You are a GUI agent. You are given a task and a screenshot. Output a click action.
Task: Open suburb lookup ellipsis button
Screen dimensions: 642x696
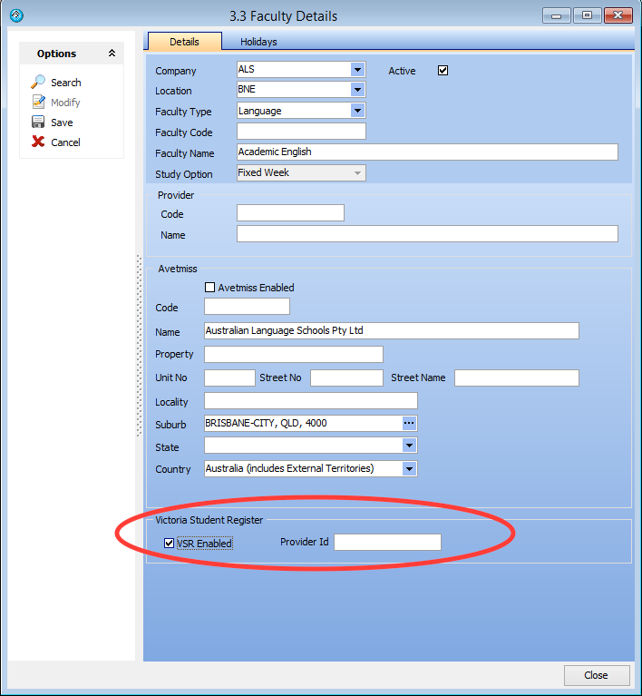pos(409,424)
